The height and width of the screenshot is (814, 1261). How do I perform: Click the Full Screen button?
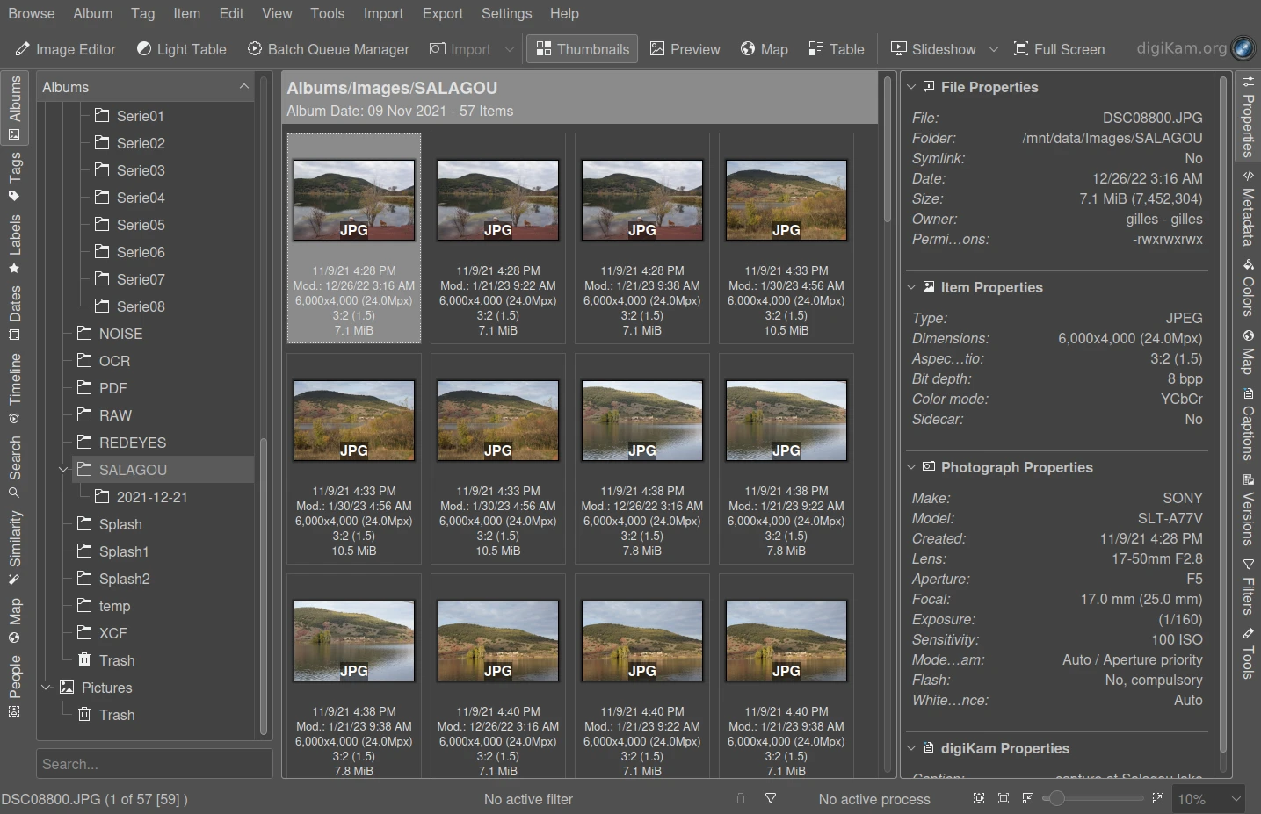click(x=1059, y=49)
